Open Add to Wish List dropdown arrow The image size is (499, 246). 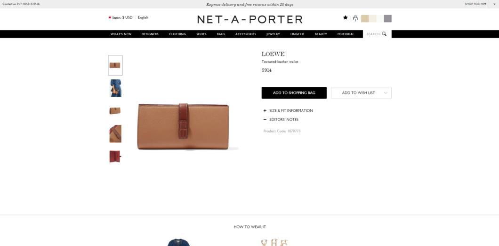[386, 93]
